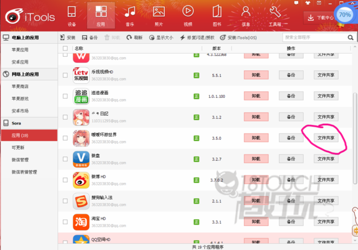Screen dimensions: 358x250
Task: Select 网络上的应用 sidebar header
Action: (x=29, y=74)
